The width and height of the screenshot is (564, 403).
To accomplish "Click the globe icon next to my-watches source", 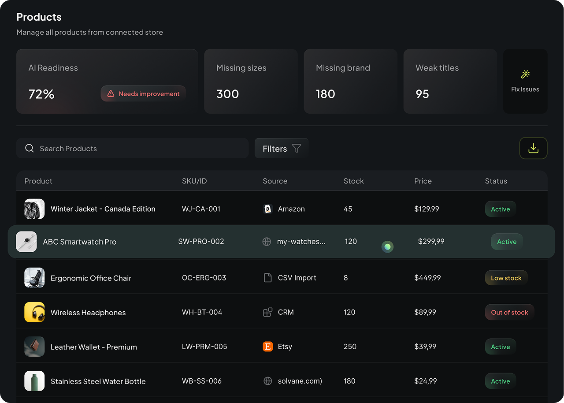I will pyautogui.click(x=267, y=241).
